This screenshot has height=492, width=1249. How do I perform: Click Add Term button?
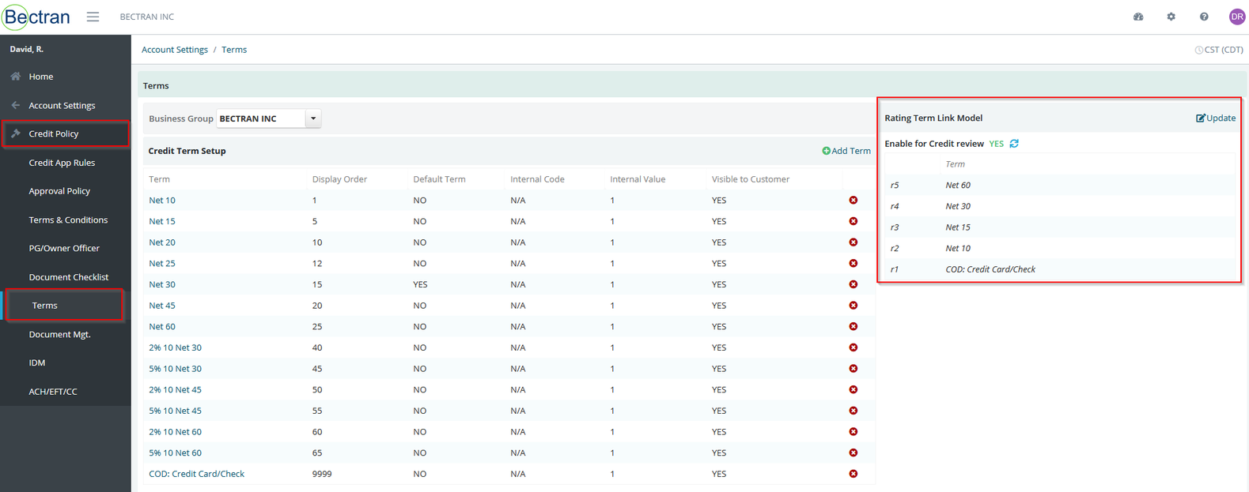point(846,151)
